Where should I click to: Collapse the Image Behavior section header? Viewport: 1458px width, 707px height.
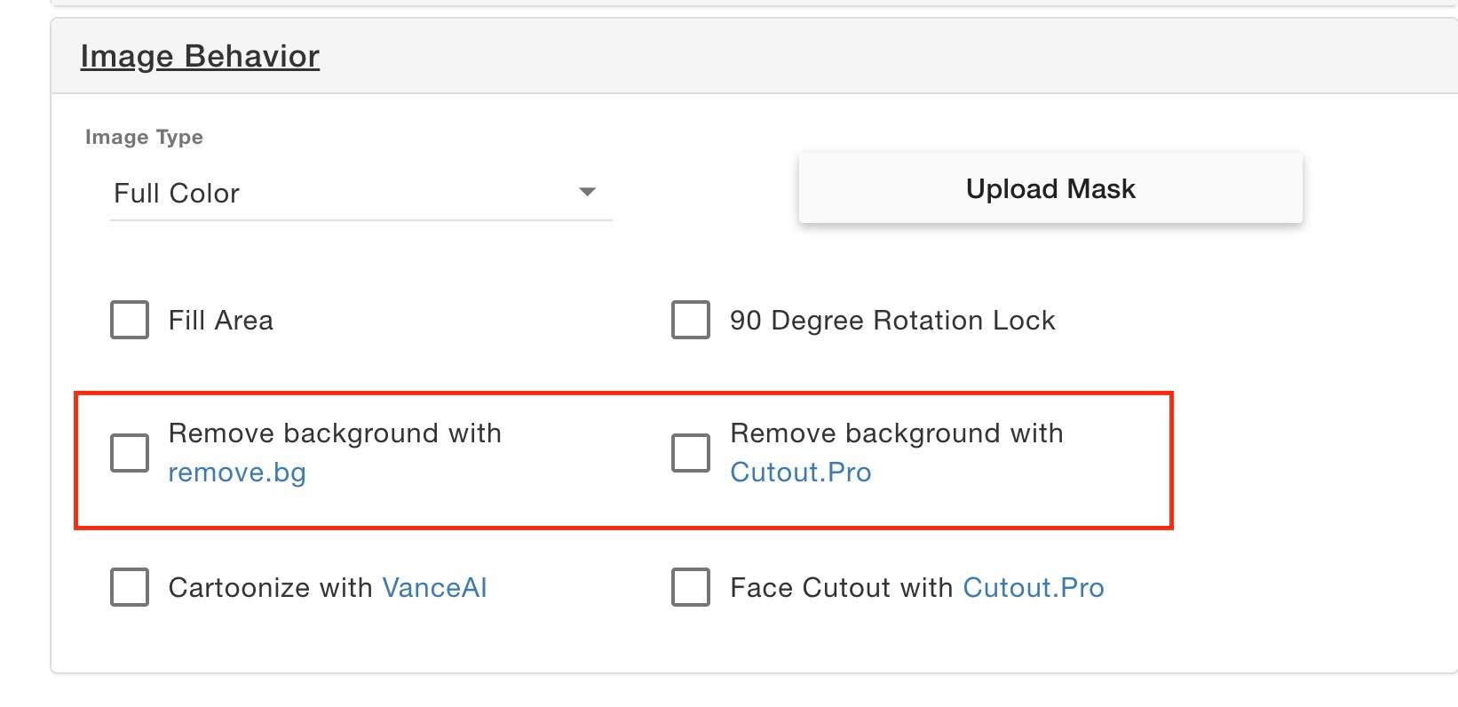tap(200, 56)
